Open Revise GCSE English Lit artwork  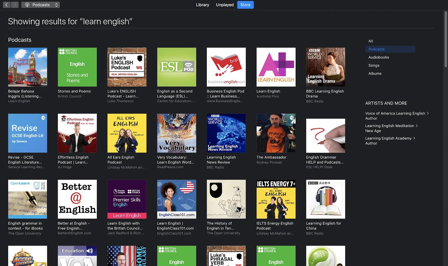click(x=27, y=133)
